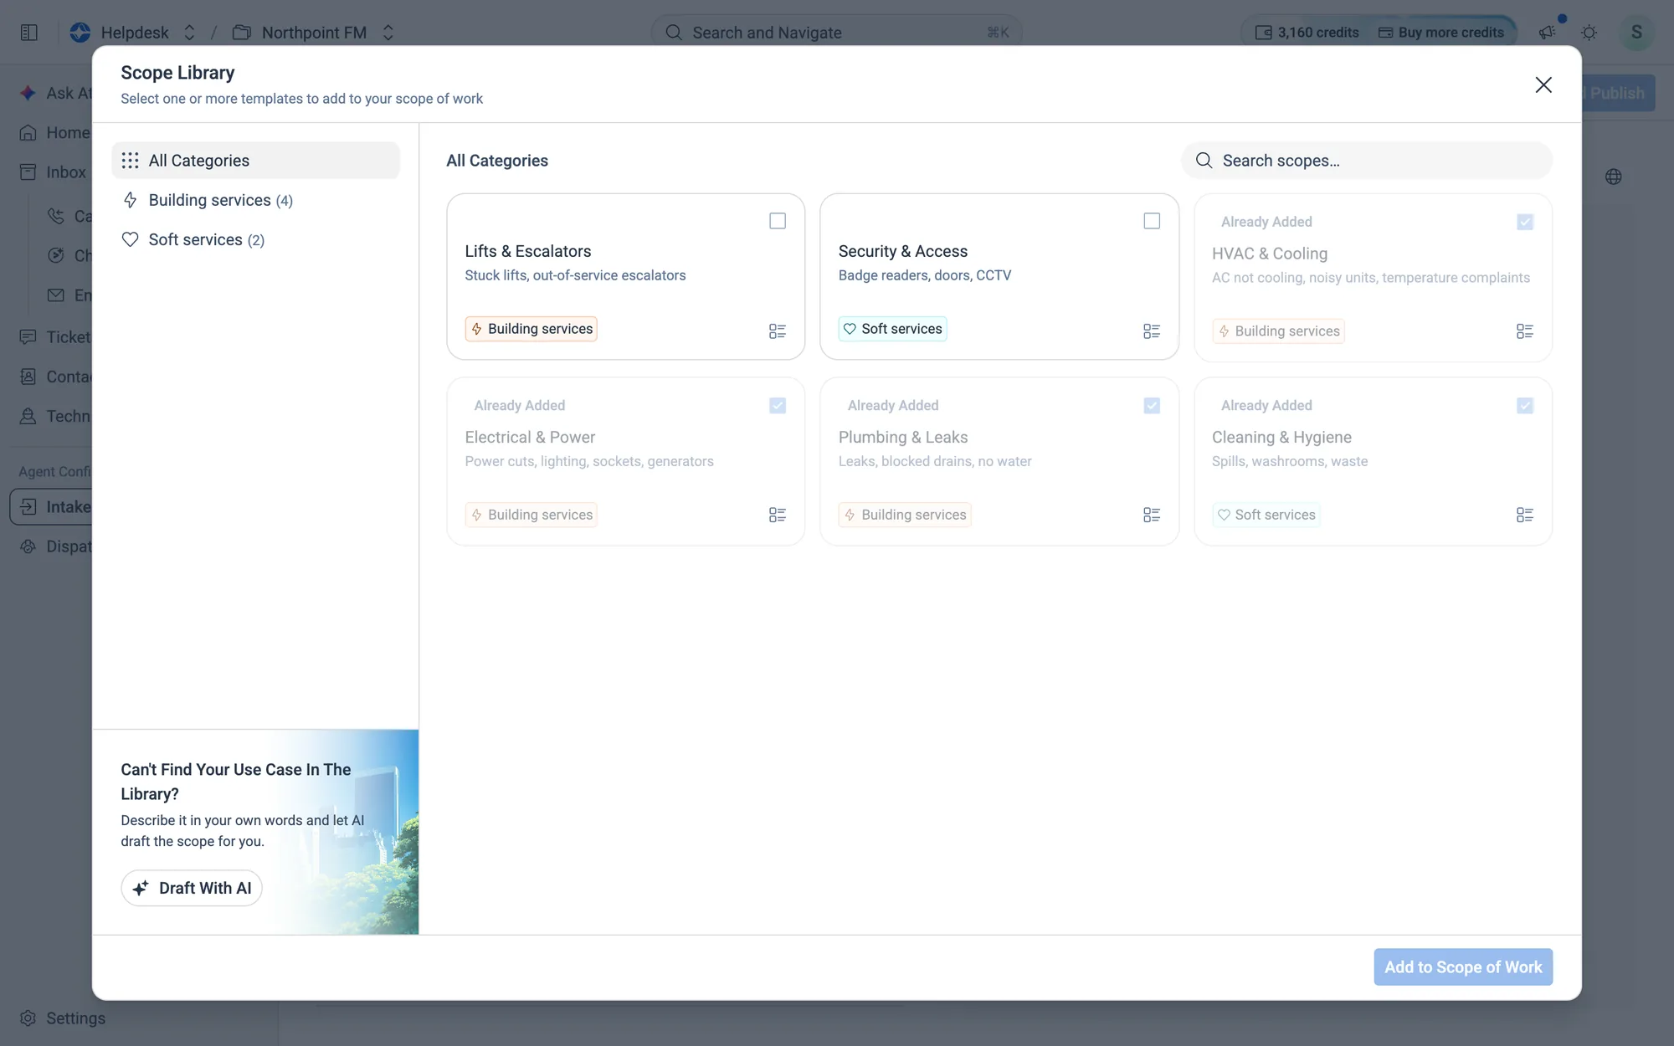The height and width of the screenshot is (1046, 1674).
Task: Collapse the sidebar panel icon
Action: 29,32
